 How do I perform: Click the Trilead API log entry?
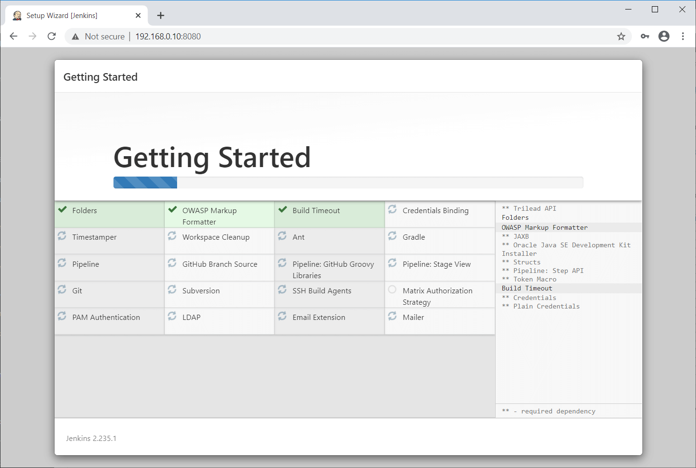click(x=529, y=209)
